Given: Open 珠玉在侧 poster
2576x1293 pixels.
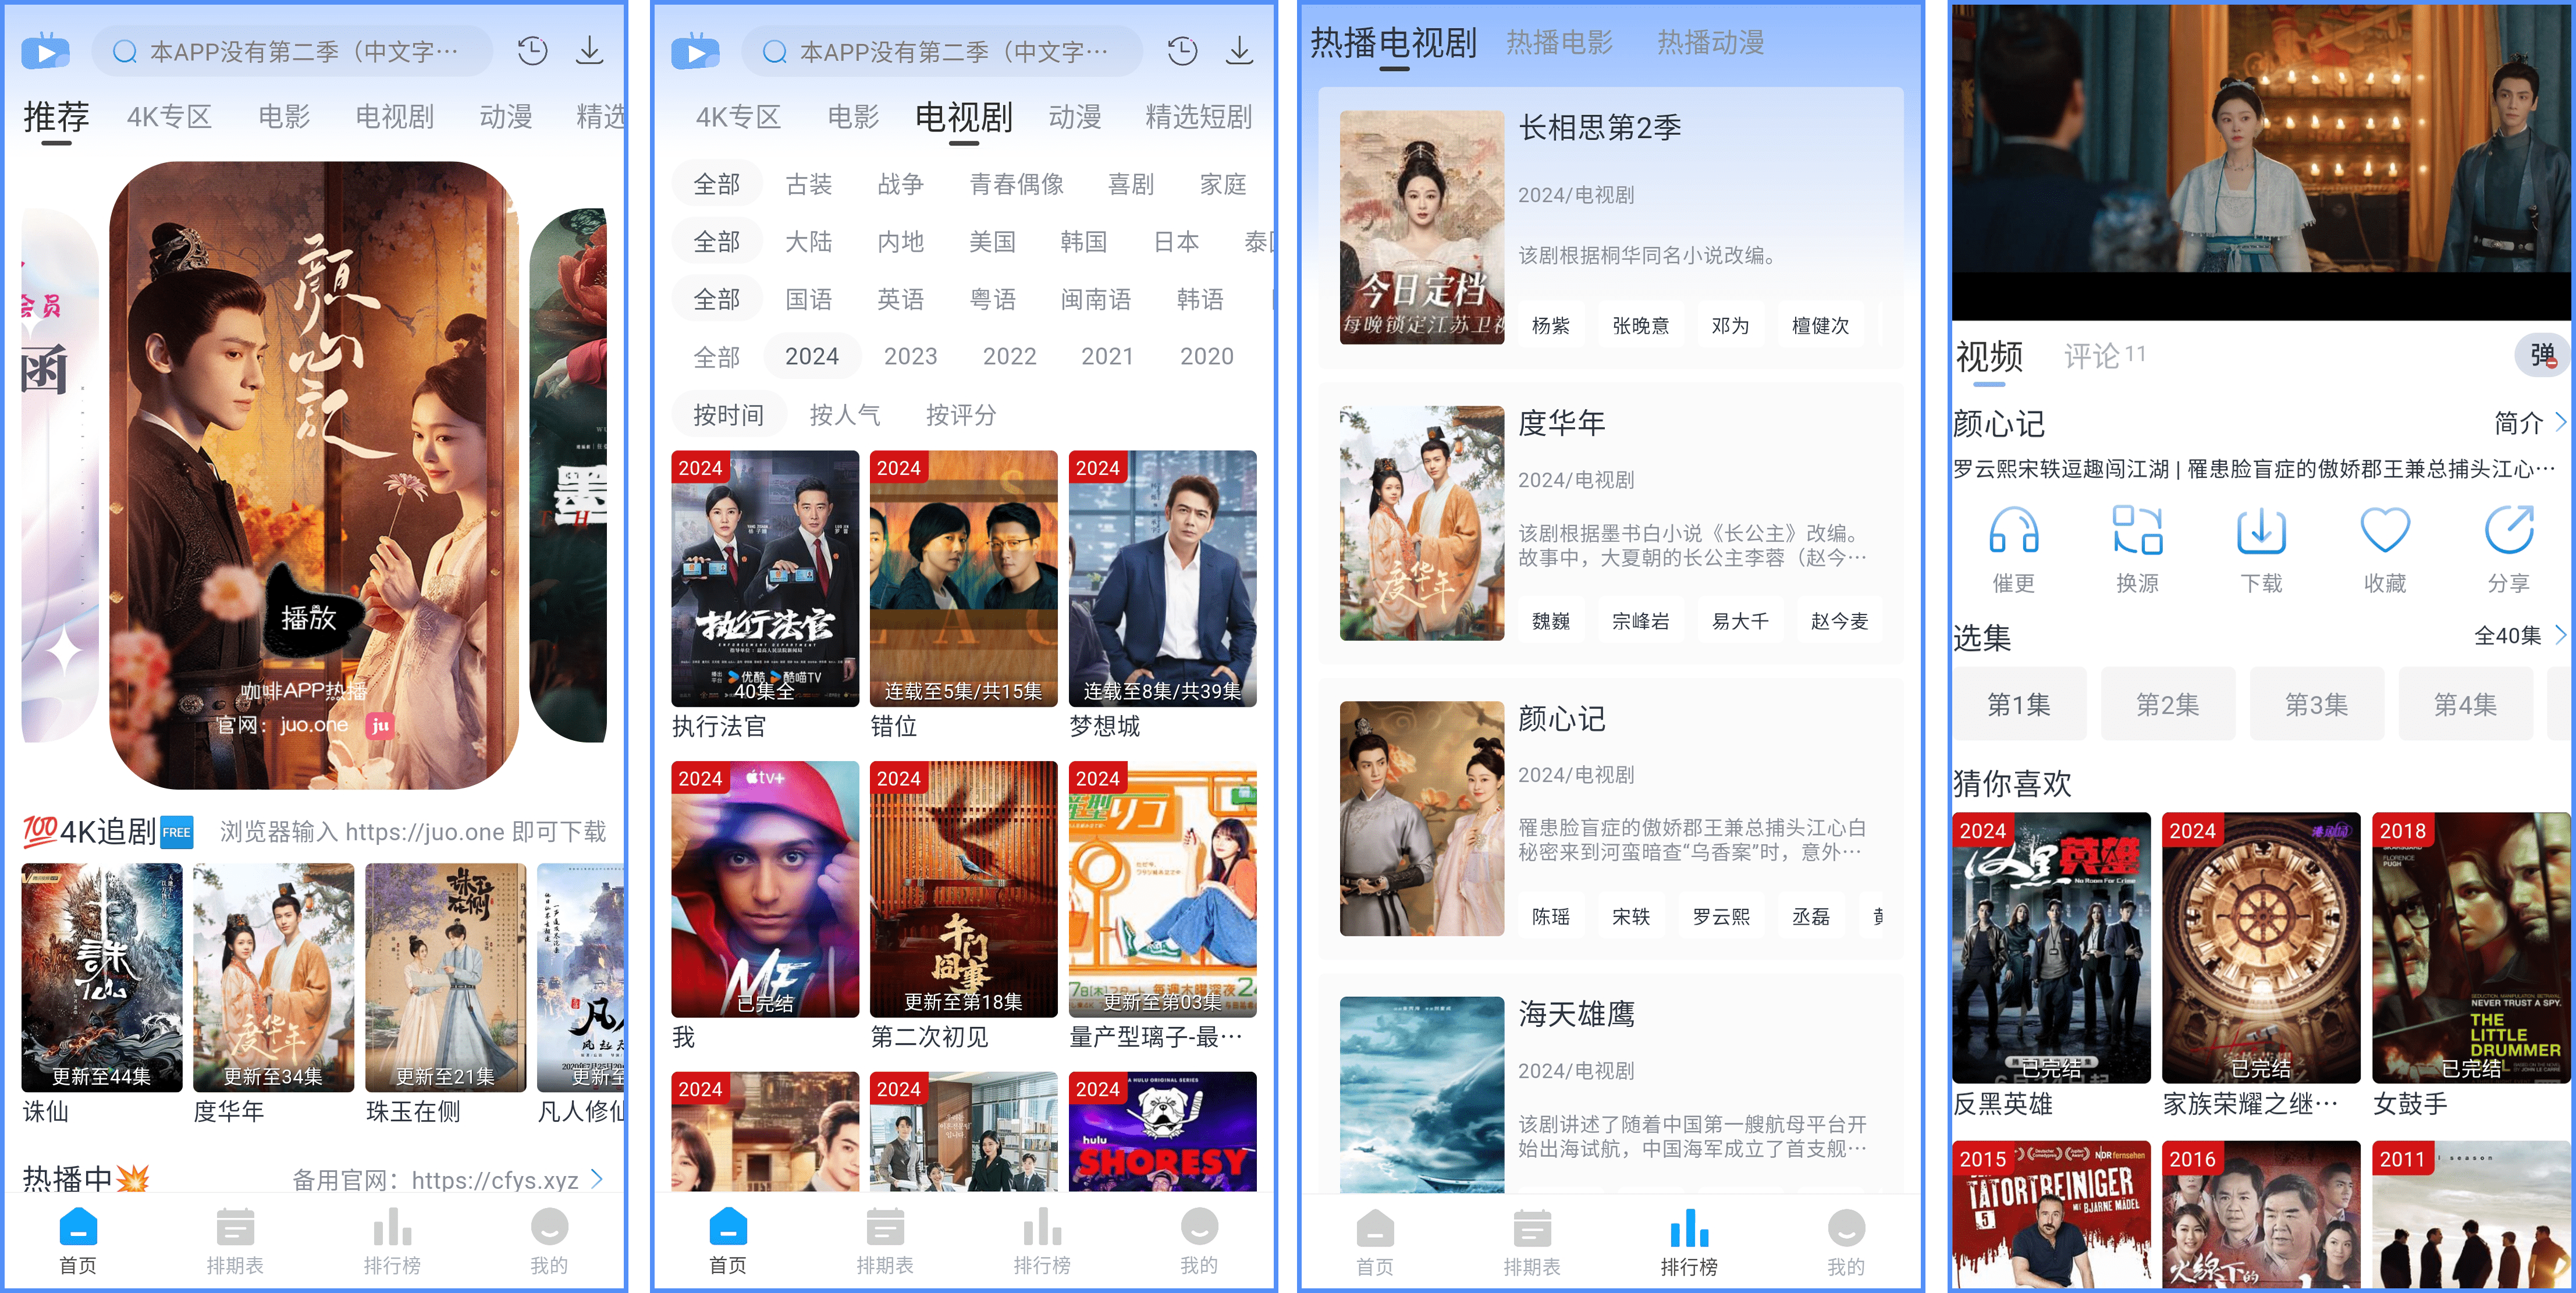Looking at the screenshot, I should pos(445,977).
